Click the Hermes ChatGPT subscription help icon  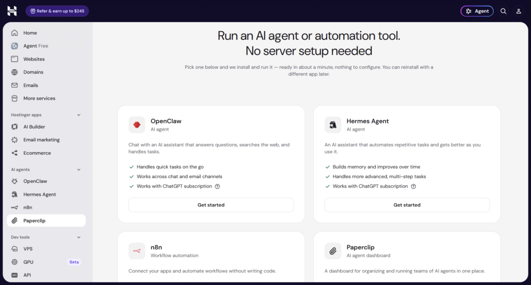413,187
